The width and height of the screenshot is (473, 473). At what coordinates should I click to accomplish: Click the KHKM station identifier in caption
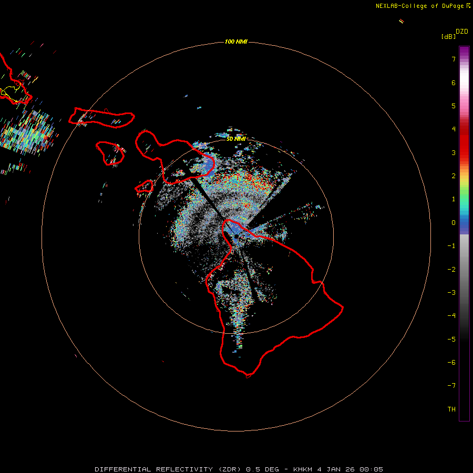pyautogui.click(x=303, y=469)
